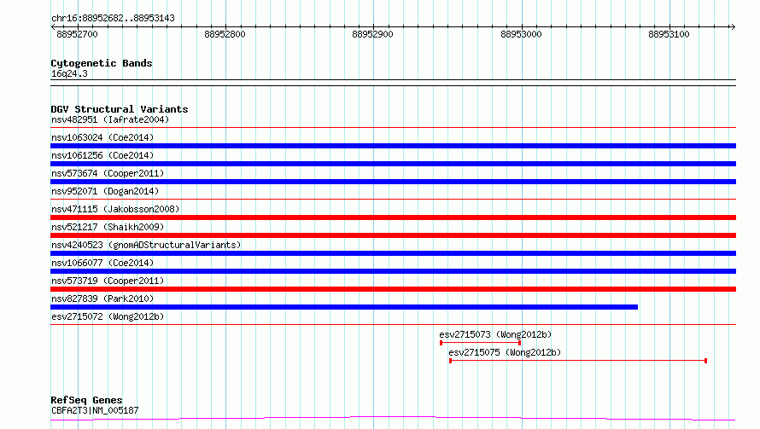Select variant label esv2715075 (Wong2012b)

(x=505, y=352)
